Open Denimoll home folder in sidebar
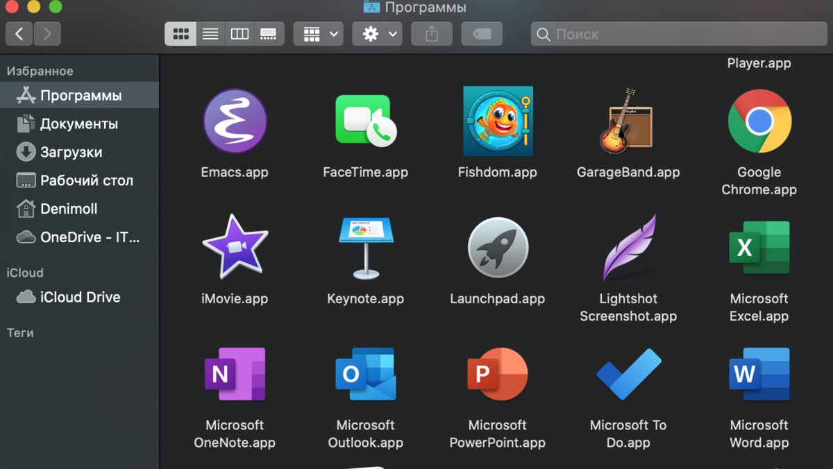 click(80, 209)
